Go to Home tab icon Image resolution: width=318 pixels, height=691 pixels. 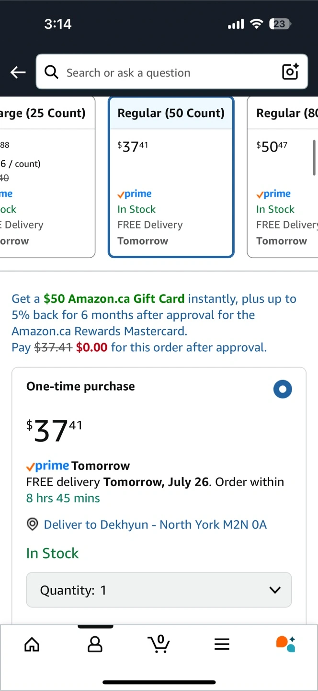point(32,644)
